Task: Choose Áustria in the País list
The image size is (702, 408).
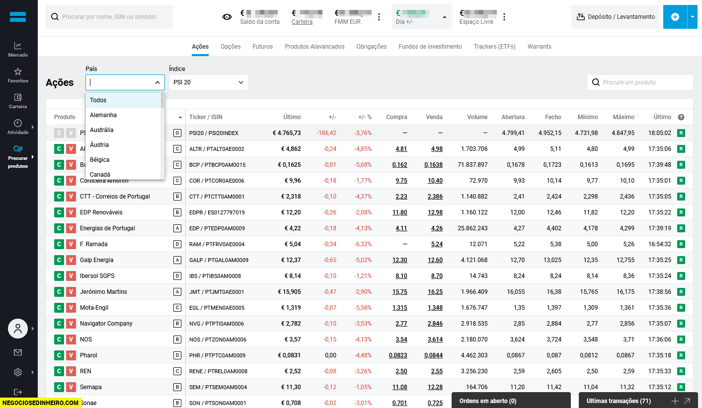Action: (x=123, y=145)
